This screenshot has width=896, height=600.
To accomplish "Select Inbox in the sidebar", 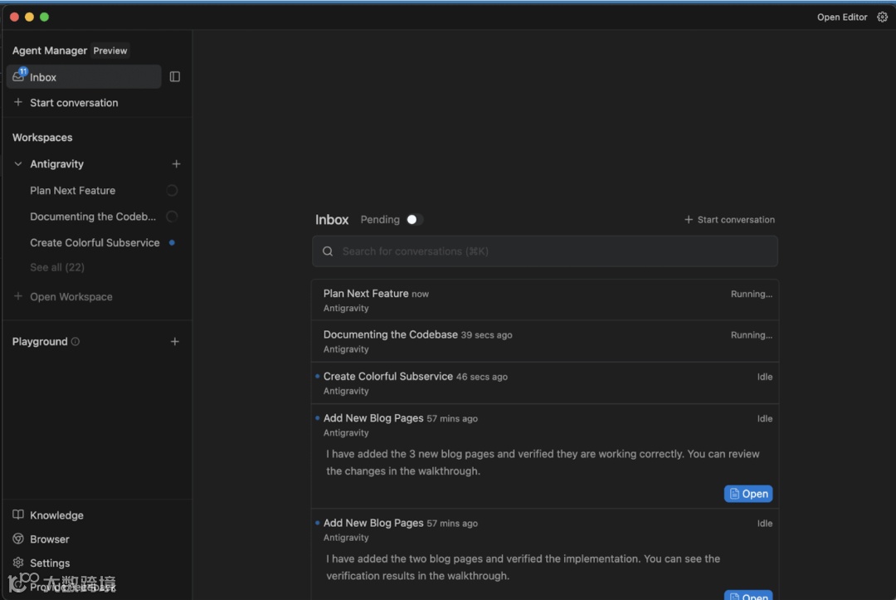I will pyautogui.click(x=84, y=76).
